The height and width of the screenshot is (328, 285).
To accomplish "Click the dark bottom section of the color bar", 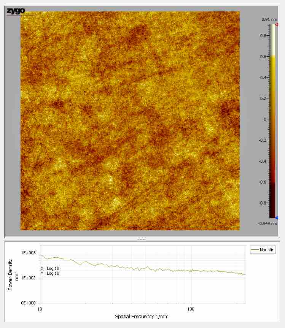I will [x=272, y=201].
